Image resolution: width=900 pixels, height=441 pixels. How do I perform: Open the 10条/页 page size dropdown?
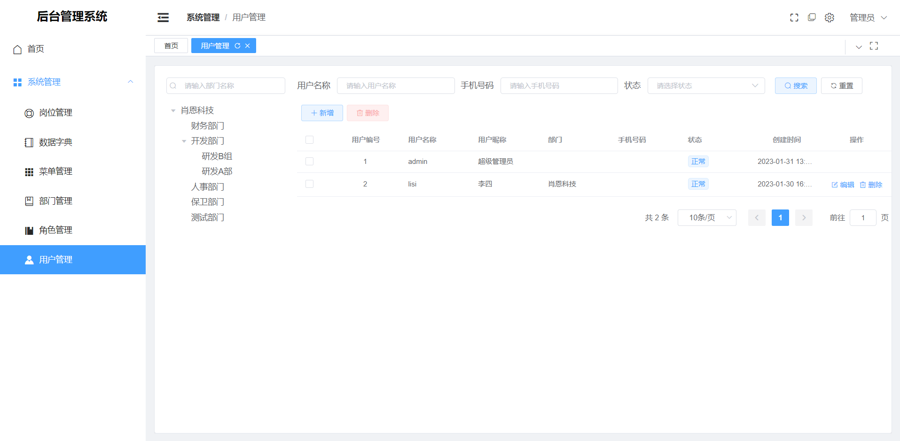tap(707, 217)
